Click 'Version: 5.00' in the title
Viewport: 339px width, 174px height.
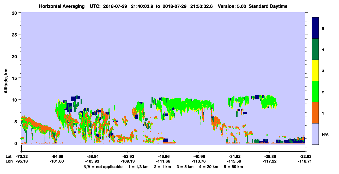232,6
